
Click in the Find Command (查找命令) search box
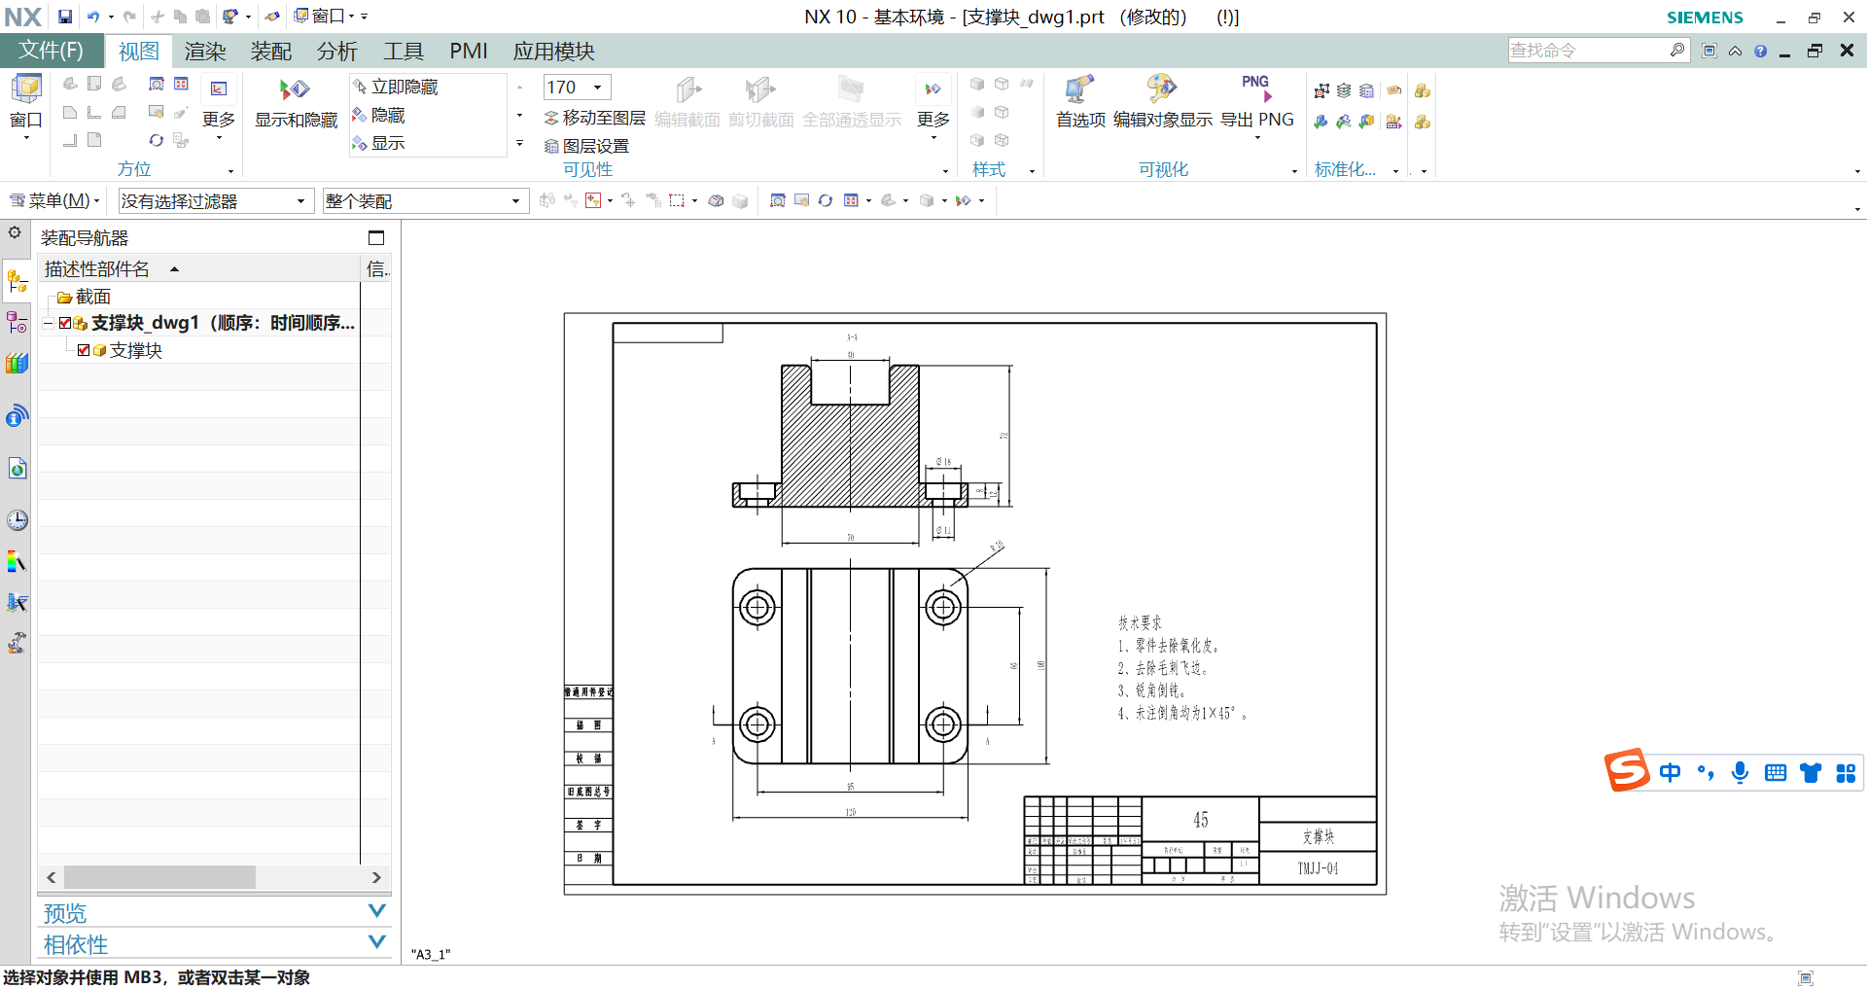point(1588,50)
